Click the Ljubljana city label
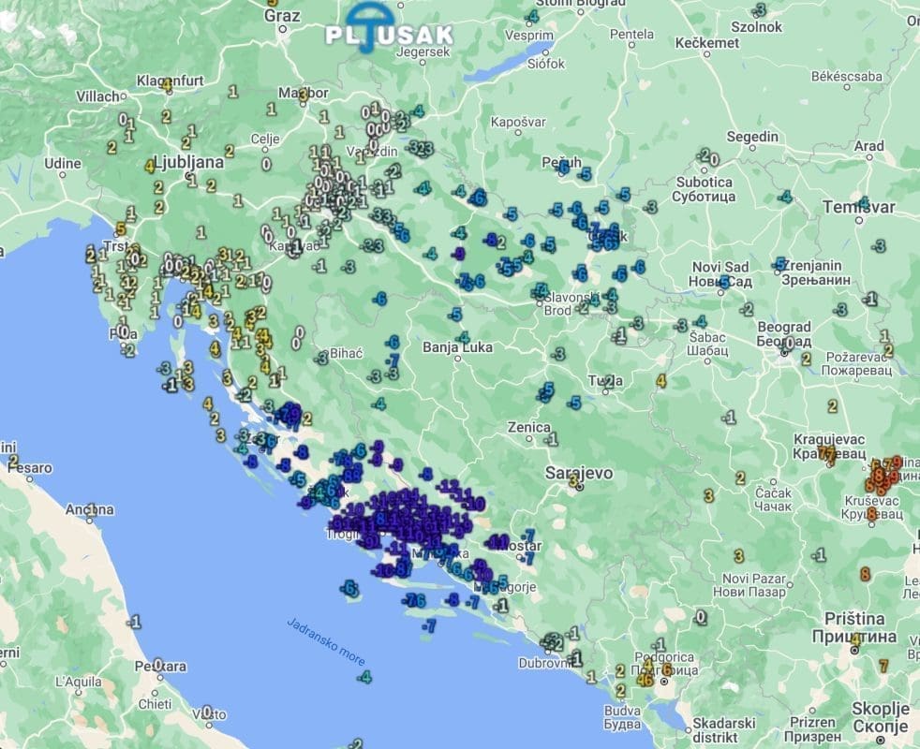 pos(191,162)
